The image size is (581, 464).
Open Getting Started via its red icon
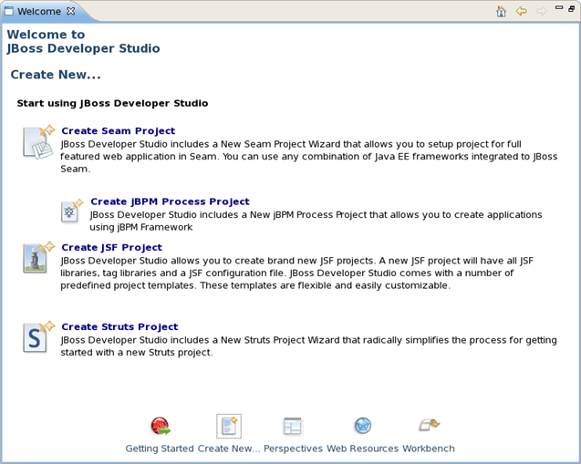click(161, 426)
